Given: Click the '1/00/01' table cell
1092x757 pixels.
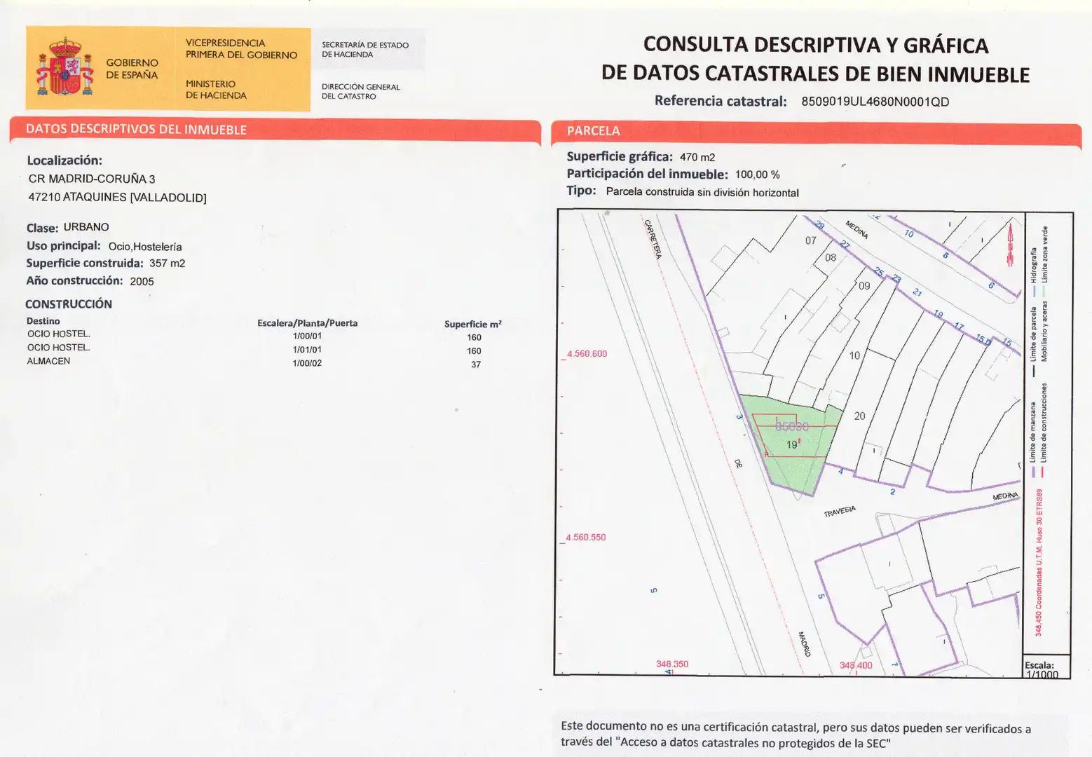Looking at the screenshot, I should point(307,336).
